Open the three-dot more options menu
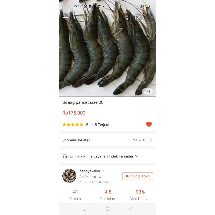The image size is (215, 215). [149, 18]
